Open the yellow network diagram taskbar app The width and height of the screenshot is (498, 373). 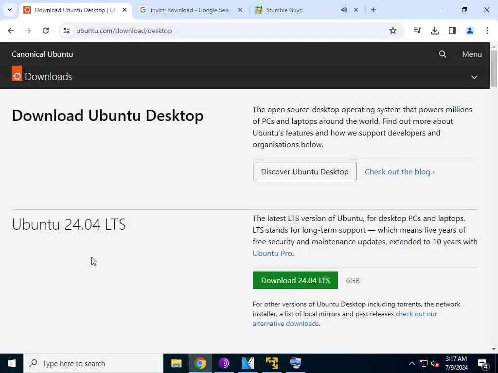click(x=271, y=363)
